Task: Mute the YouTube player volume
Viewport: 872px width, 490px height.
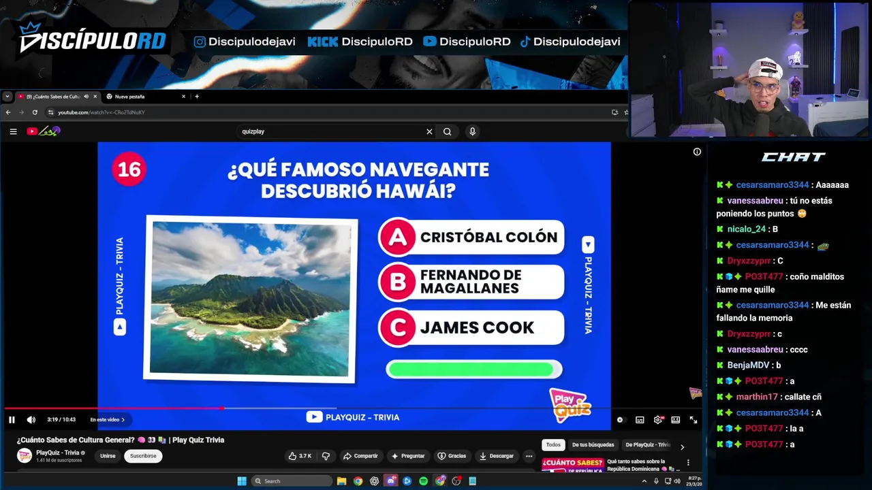Action: tap(31, 420)
